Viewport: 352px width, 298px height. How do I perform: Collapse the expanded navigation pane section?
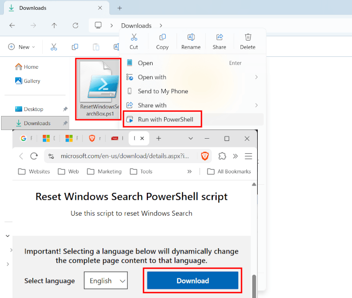point(8,236)
